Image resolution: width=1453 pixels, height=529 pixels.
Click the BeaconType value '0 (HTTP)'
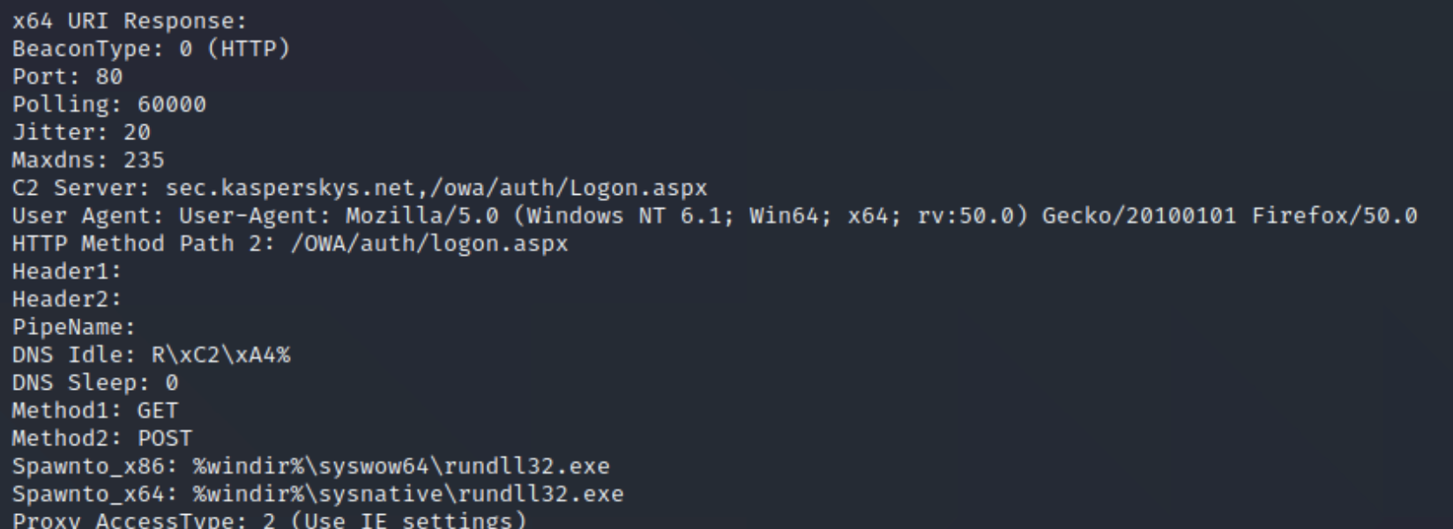point(234,48)
